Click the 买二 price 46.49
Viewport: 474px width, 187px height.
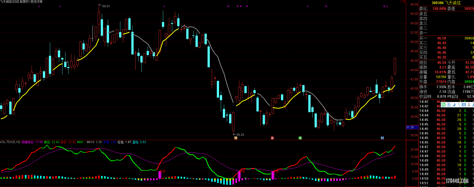tap(442, 43)
